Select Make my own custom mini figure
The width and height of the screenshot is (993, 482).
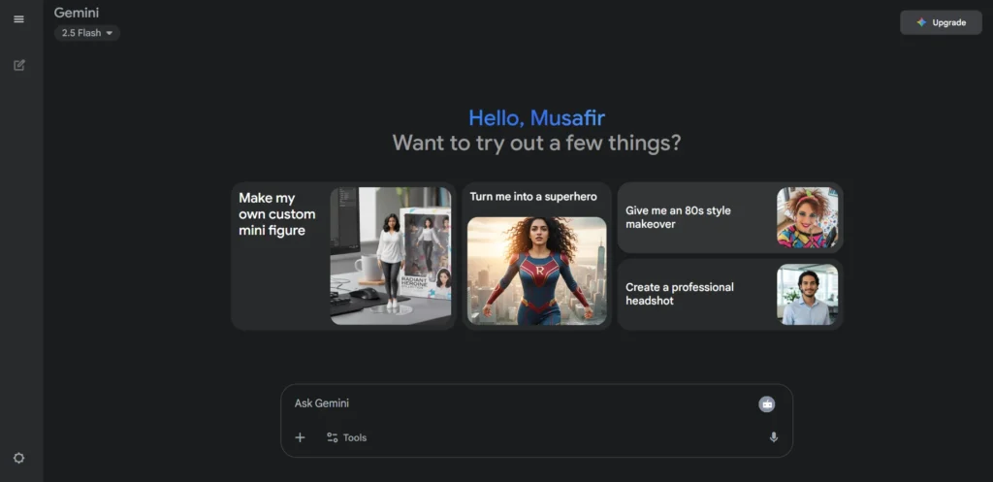coord(343,256)
